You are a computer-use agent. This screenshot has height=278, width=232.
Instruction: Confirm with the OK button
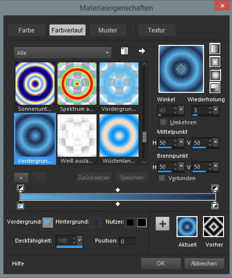(x=161, y=264)
